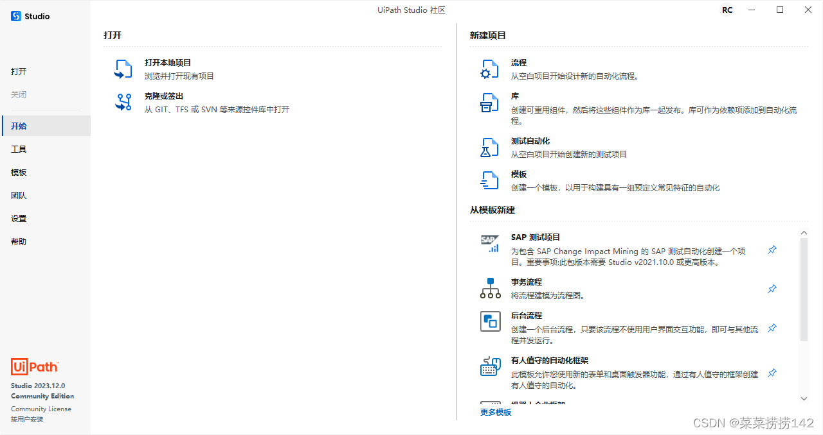823x435 pixels.
Task: Create a new 库 project via its title
Action: point(515,96)
